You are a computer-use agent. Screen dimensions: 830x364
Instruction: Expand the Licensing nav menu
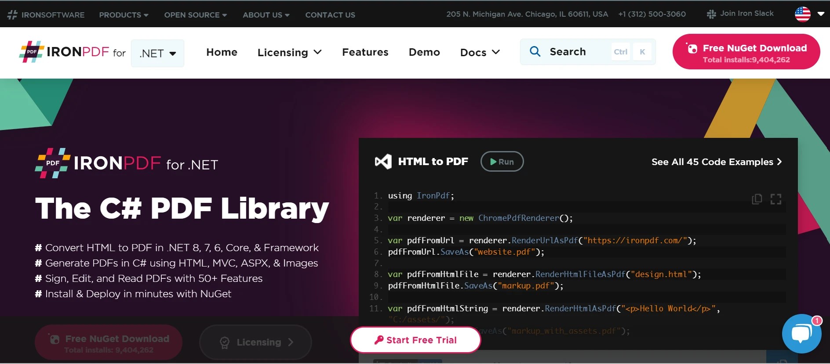pyautogui.click(x=290, y=52)
